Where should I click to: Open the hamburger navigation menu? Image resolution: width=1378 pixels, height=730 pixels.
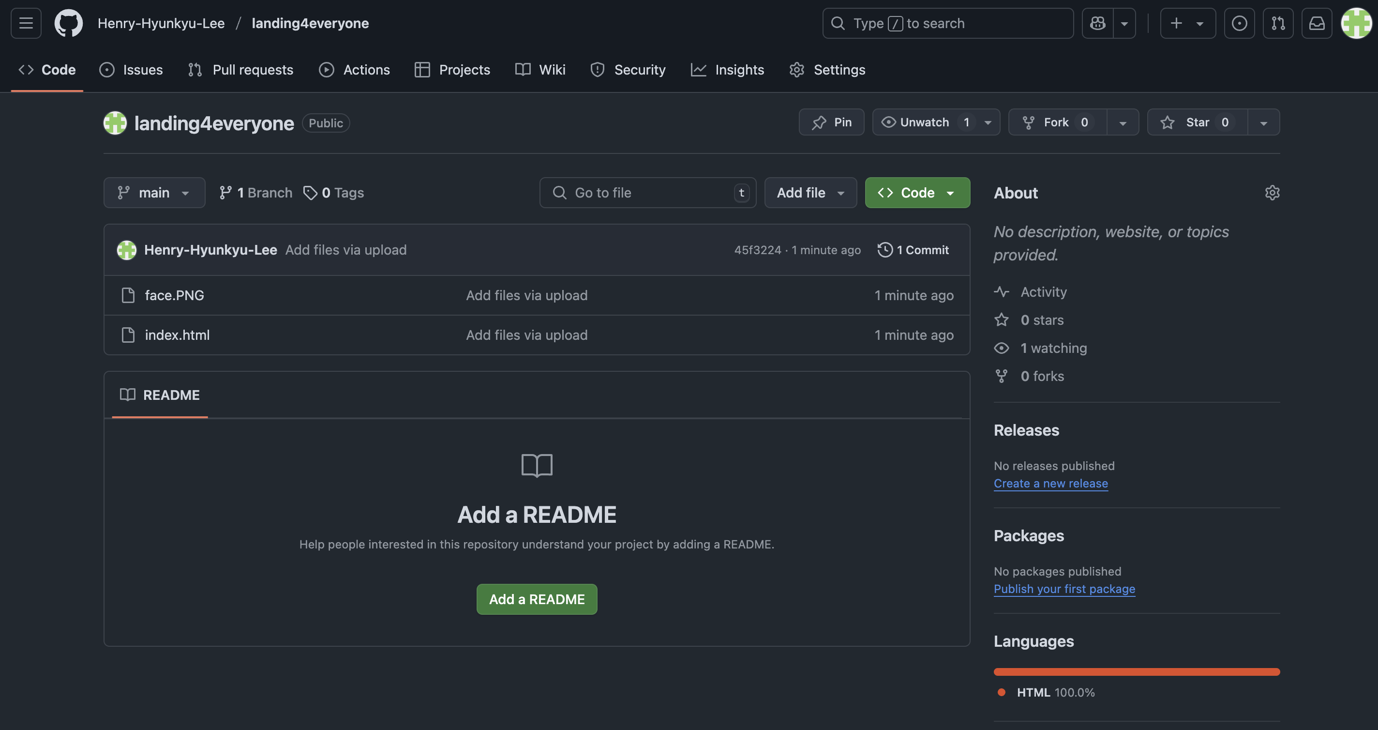point(26,23)
